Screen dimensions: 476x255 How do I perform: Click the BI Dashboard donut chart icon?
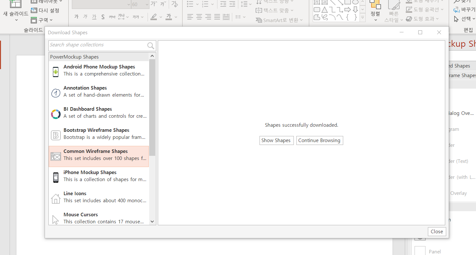(56, 114)
